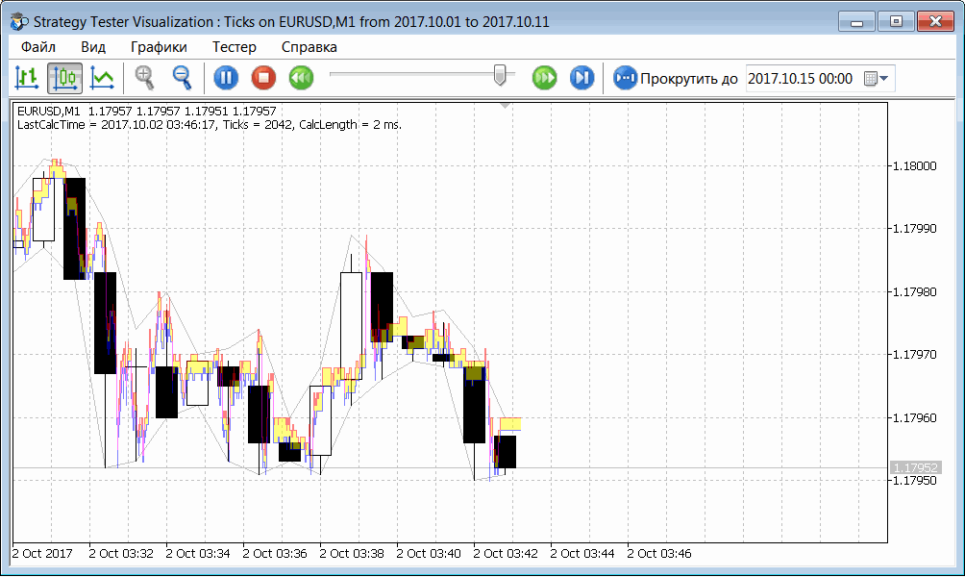The height and width of the screenshot is (577, 965).
Task: Click the 2 Oct 2017 time label
Action: (42, 554)
